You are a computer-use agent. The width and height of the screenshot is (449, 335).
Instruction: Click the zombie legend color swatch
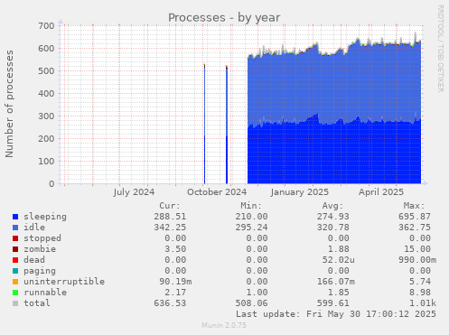15,249
